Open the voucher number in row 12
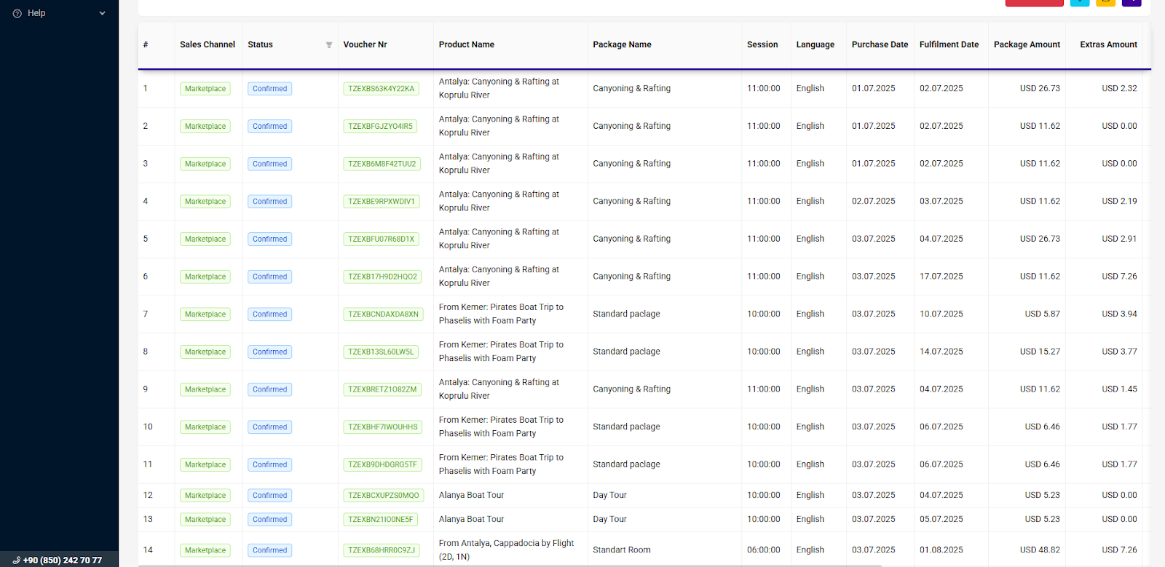 click(384, 496)
